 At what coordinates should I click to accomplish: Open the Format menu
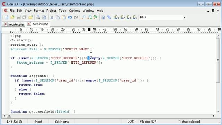pyautogui.click(x=39, y=11)
